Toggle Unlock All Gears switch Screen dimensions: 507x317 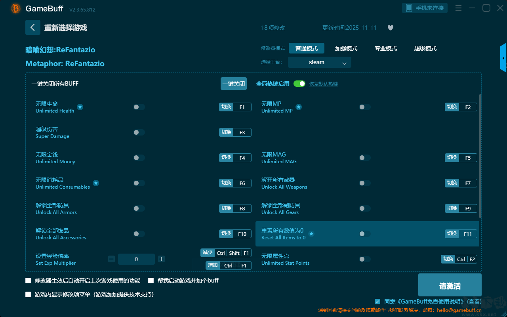[x=365, y=208]
